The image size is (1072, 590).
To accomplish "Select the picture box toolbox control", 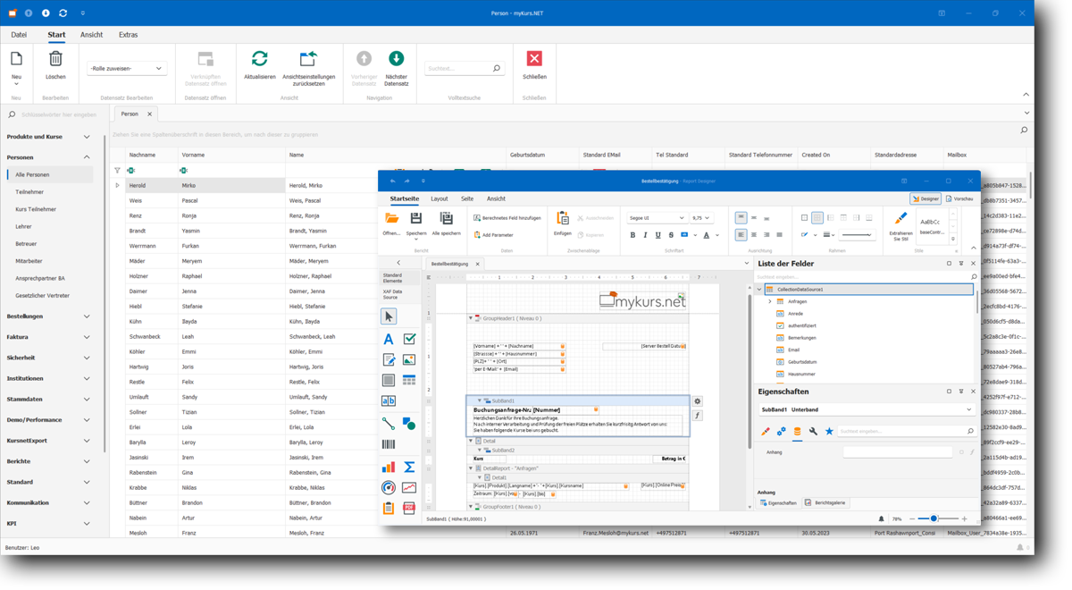I will (409, 359).
